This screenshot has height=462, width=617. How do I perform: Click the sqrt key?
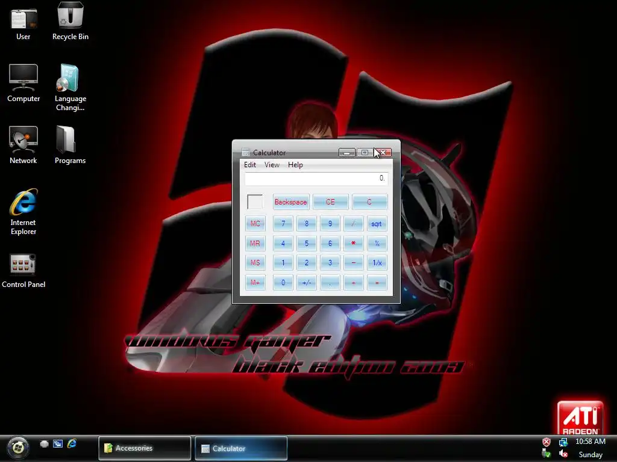(377, 224)
